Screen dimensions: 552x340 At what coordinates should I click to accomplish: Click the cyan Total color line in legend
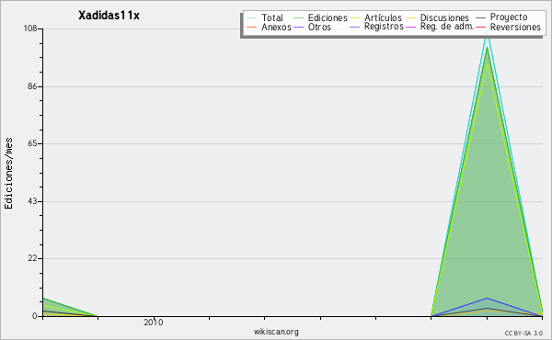pyautogui.click(x=252, y=17)
